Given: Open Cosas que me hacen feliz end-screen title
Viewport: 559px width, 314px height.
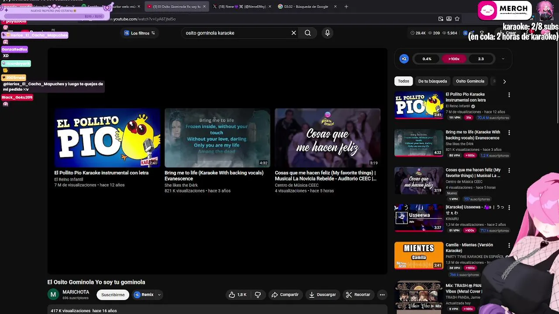Looking at the screenshot, I should [x=325, y=176].
